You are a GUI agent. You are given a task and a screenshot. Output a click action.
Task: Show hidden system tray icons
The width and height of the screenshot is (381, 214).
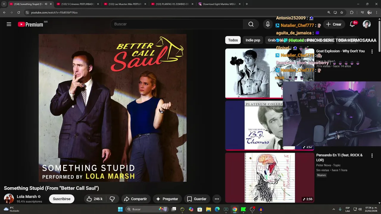tap(334, 209)
